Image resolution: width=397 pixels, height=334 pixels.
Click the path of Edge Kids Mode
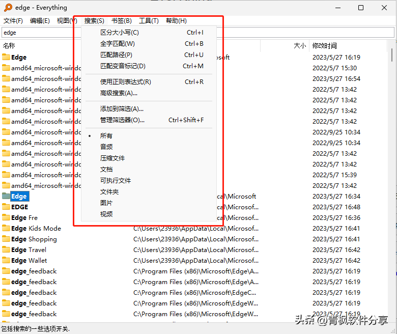pyautogui.click(x=196, y=229)
